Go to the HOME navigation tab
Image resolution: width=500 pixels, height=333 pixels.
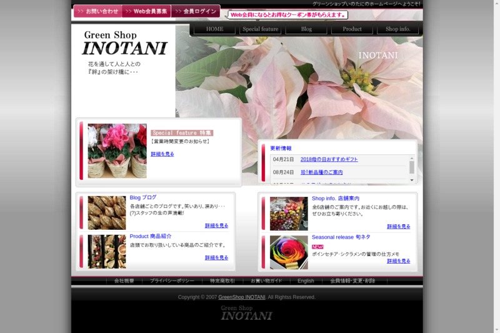click(x=214, y=29)
